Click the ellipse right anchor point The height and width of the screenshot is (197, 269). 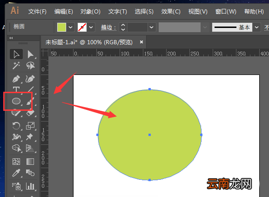[x=201, y=135]
